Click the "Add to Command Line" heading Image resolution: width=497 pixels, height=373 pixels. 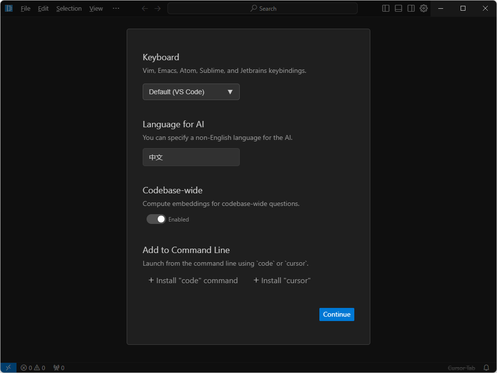(186, 250)
